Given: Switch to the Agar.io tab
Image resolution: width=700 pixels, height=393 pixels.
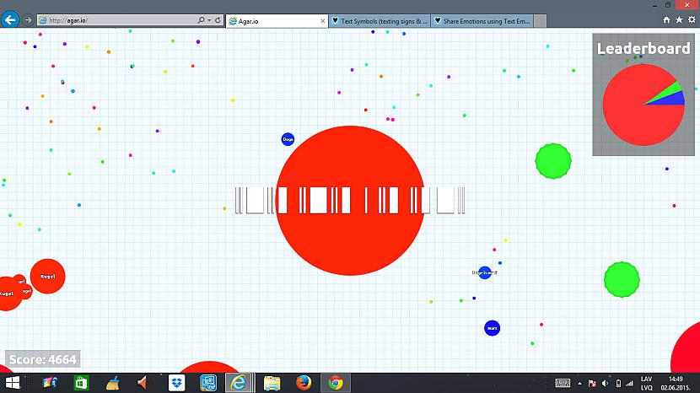Looking at the screenshot, I should pyautogui.click(x=277, y=21).
